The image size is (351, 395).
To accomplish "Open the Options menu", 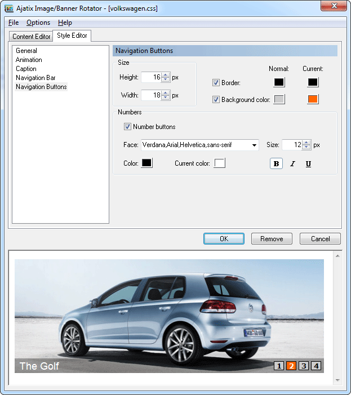I will click(x=38, y=23).
